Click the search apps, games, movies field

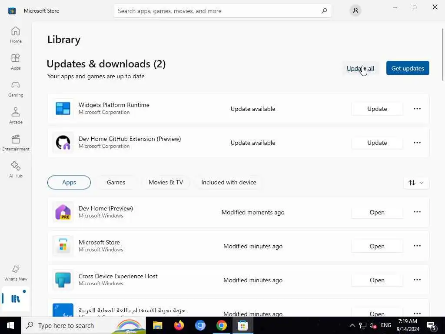222,11
